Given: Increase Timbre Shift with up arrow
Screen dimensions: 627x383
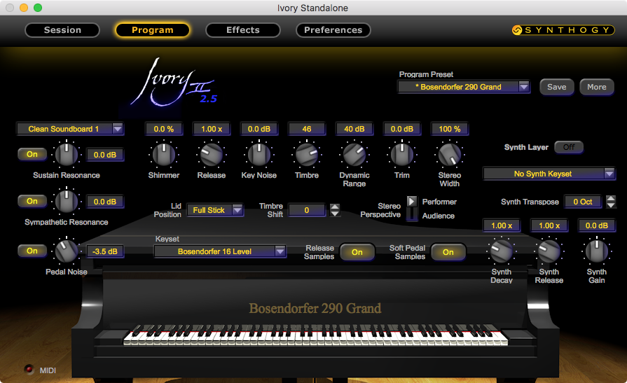Looking at the screenshot, I should pos(335,207).
